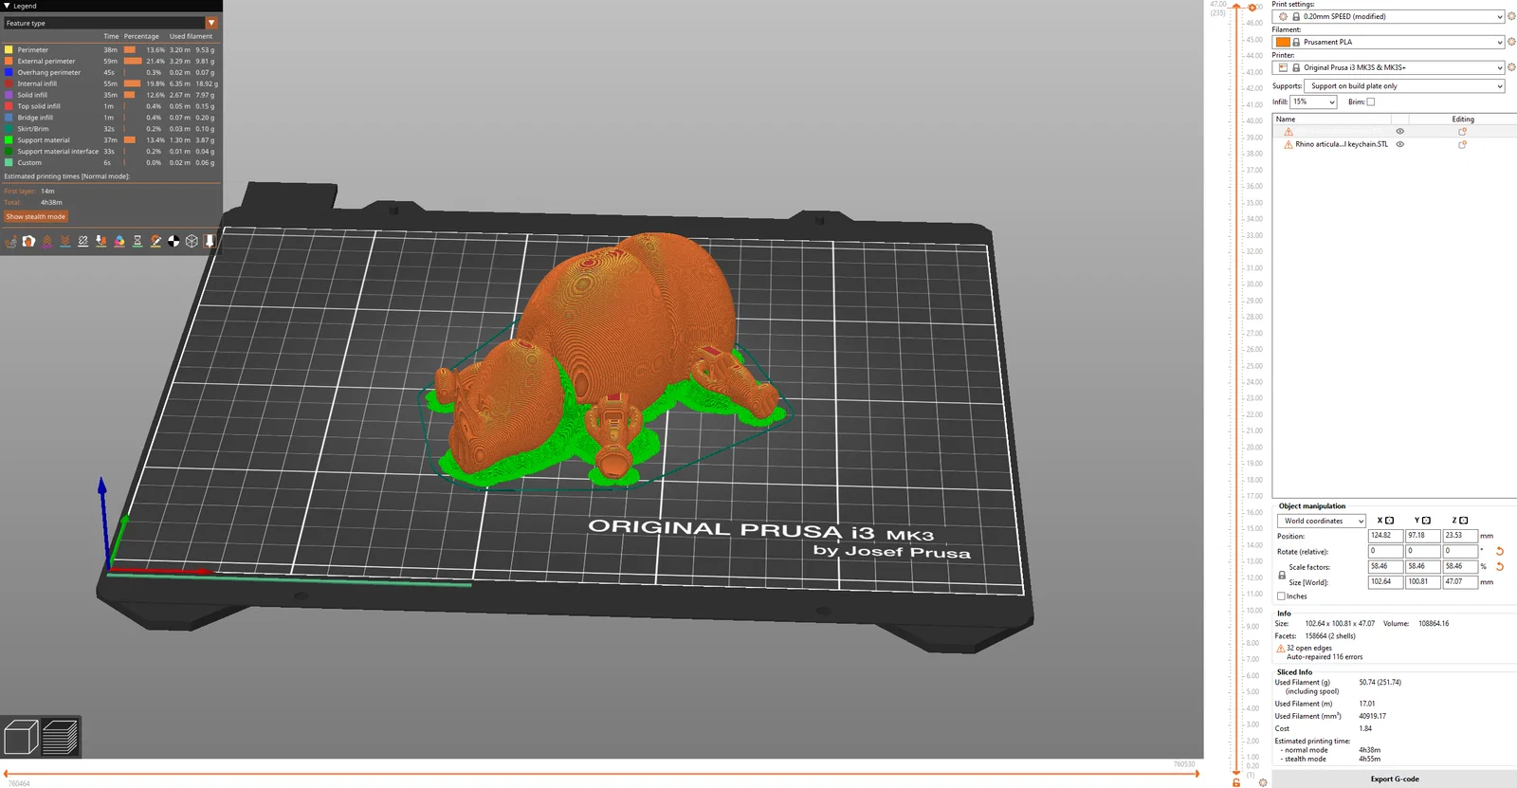Toggle Top solid infill legend entry
The height and width of the screenshot is (788, 1517).
[110, 106]
